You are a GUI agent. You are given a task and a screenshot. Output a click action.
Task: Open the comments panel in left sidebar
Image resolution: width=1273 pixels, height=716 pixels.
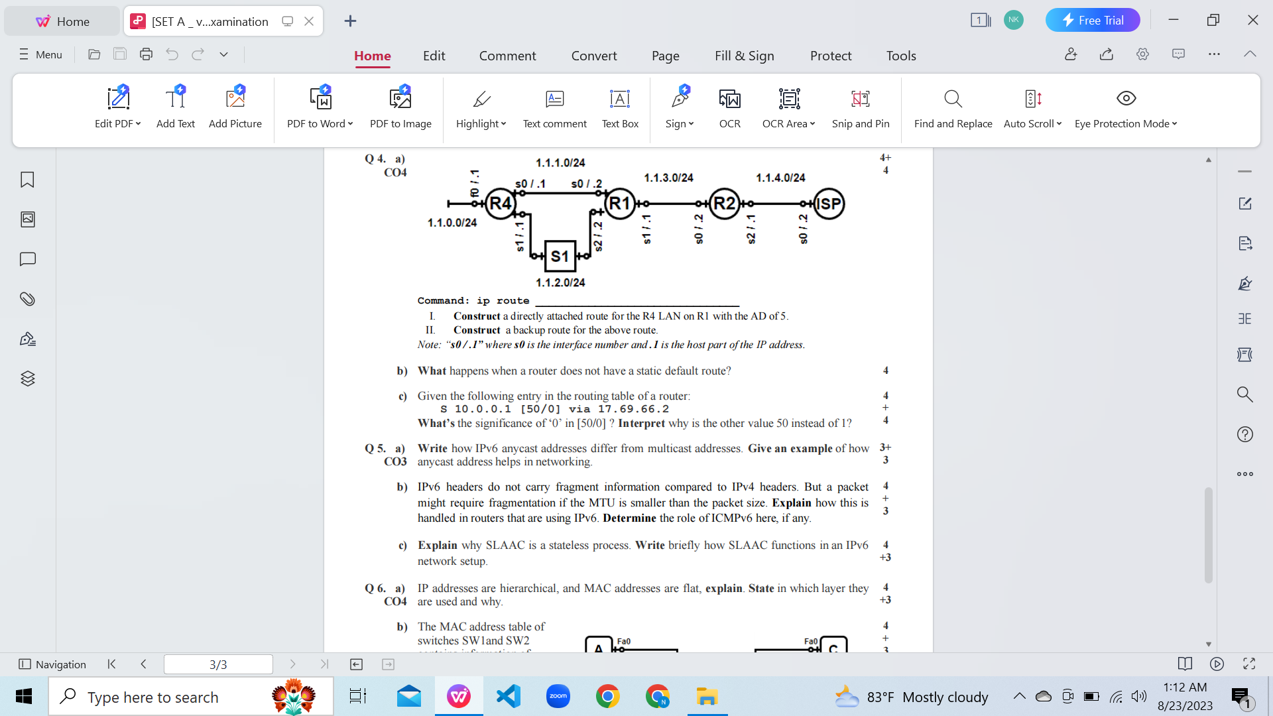coord(27,259)
